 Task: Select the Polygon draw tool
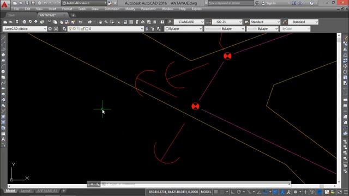point(3,54)
